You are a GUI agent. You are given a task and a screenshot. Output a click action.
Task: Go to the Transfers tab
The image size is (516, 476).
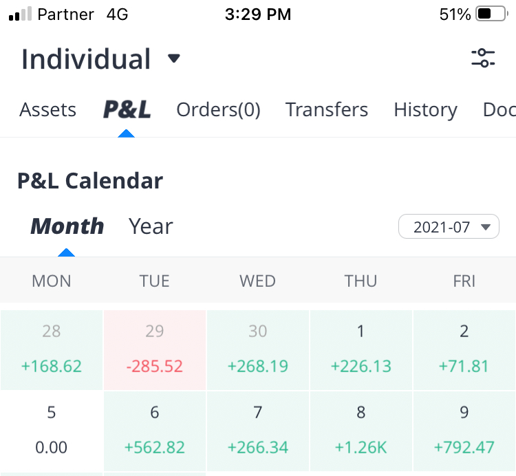327,110
